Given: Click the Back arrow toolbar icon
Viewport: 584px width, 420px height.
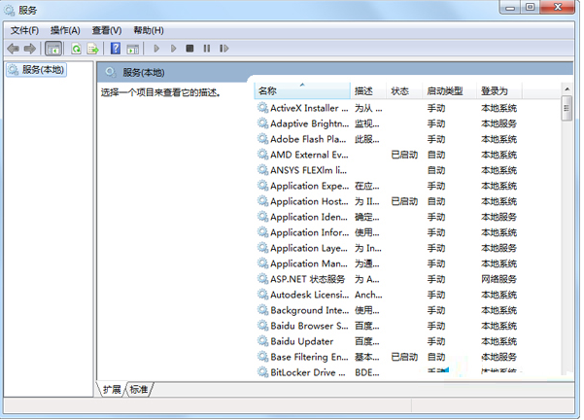Looking at the screenshot, I should (13, 48).
